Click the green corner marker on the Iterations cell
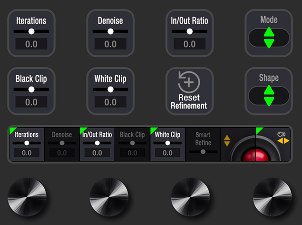Viewport: 302px width, 225px height. coord(12,130)
